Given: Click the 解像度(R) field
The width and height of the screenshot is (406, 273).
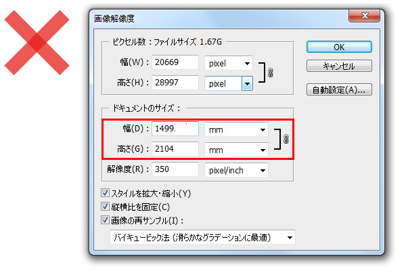Looking at the screenshot, I should click(x=175, y=169).
